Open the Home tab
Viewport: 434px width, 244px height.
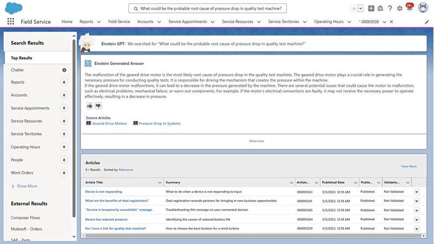point(67,22)
